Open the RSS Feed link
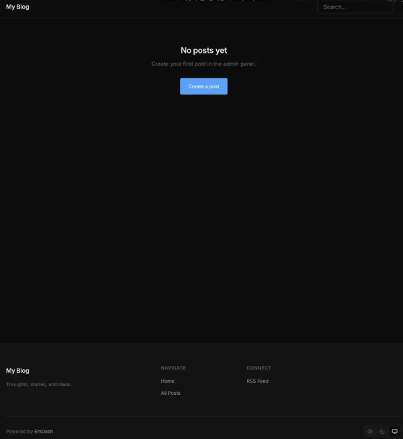This screenshot has height=439, width=403. (257, 381)
